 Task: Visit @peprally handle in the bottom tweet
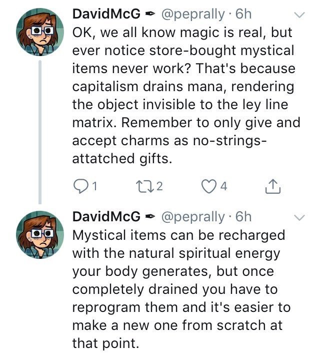pyautogui.click(x=193, y=217)
